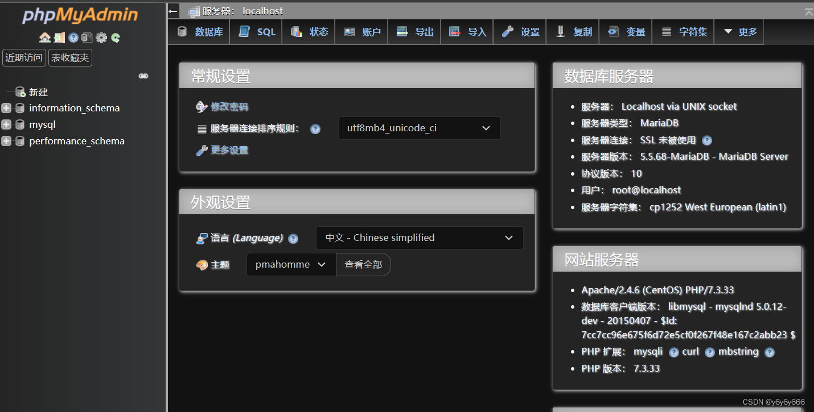Click the root@localhost user text
This screenshot has width=814, height=412.
point(647,190)
